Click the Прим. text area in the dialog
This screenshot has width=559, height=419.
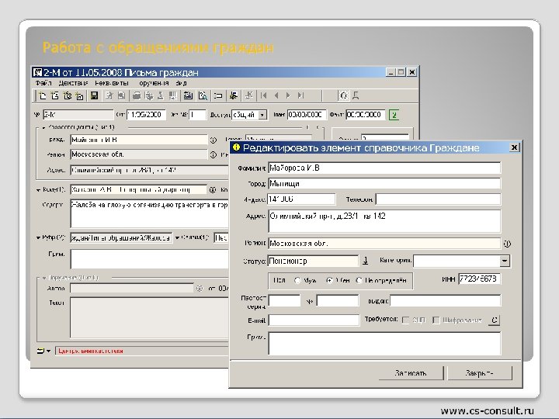(x=384, y=344)
